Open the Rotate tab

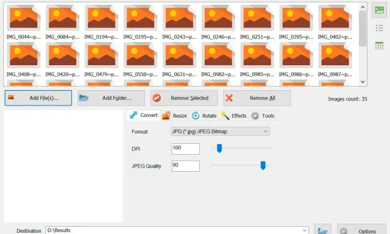click(204, 116)
